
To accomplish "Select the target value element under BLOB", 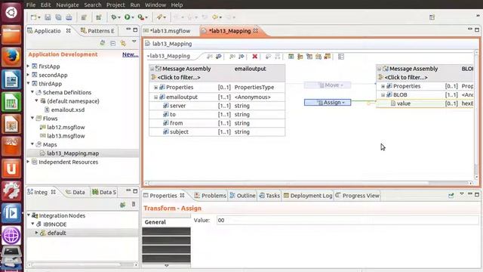I will coord(425,104).
